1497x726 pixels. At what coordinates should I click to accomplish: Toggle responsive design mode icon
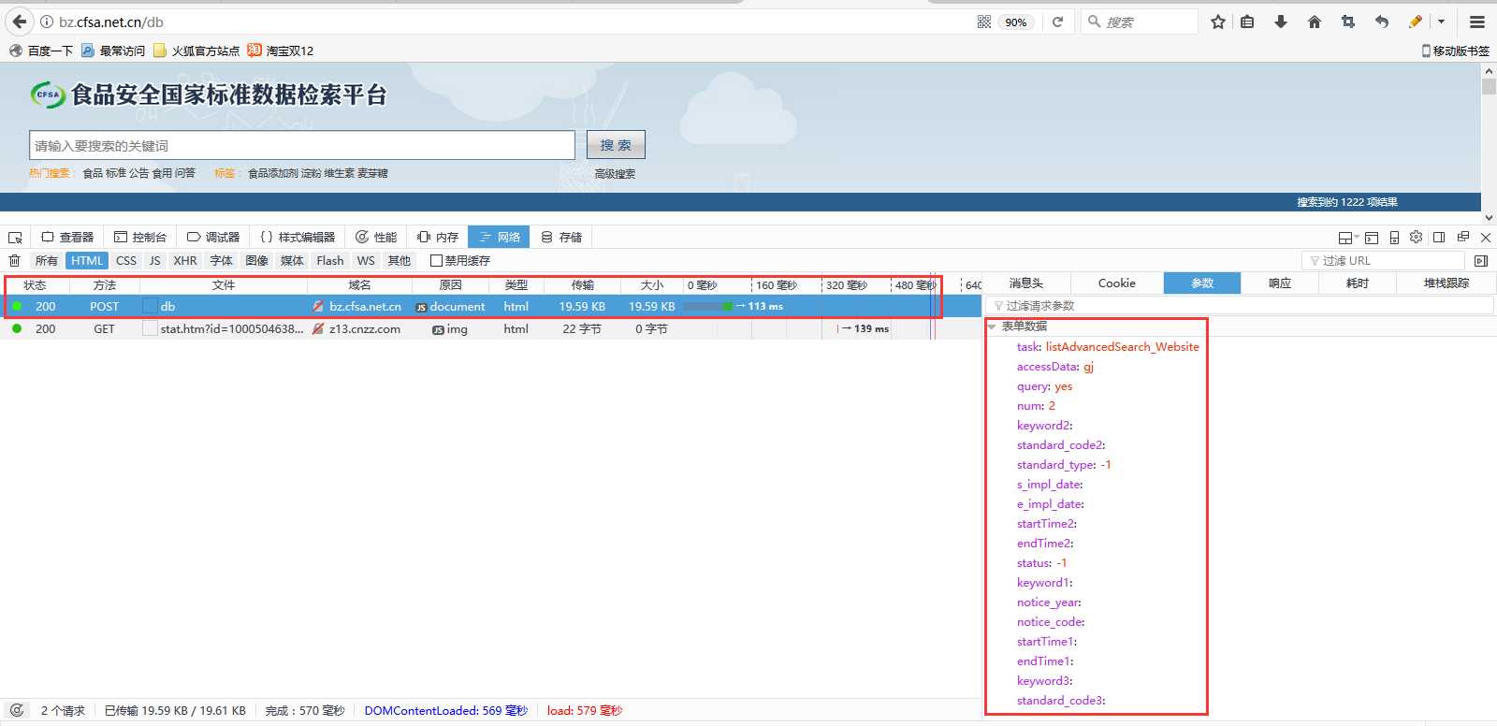[x=1394, y=238]
